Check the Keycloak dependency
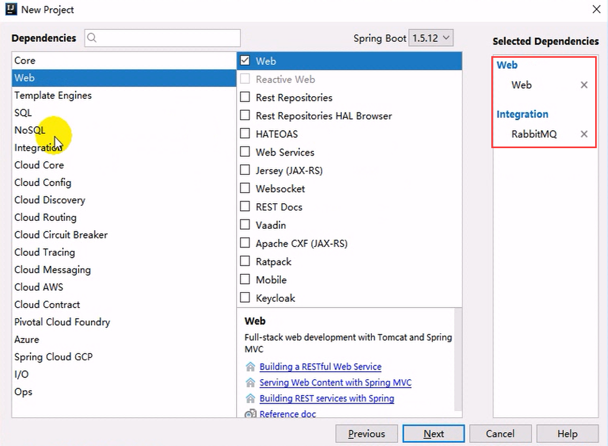Screen dimensions: 608x446 [245, 297]
